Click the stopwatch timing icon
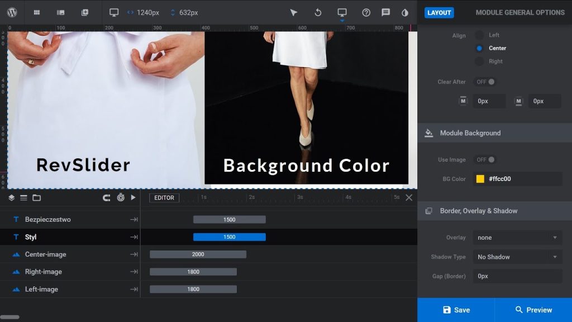 121,197
